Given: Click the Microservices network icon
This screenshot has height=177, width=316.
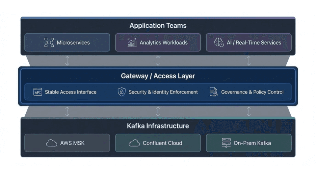Looking at the screenshot, I should pyautogui.click(x=49, y=43).
